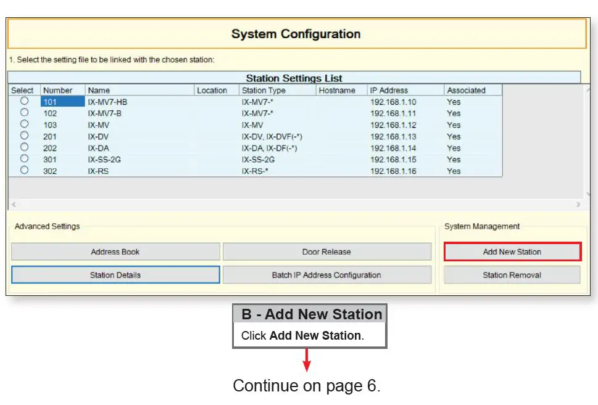598x405 pixels.
Task: Select the radio button for station 302
Action: click(x=25, y=170)
